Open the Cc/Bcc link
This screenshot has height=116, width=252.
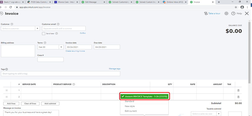click(x=83, y=33)
